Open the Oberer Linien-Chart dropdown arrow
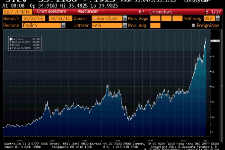 (x=125, y=19)
